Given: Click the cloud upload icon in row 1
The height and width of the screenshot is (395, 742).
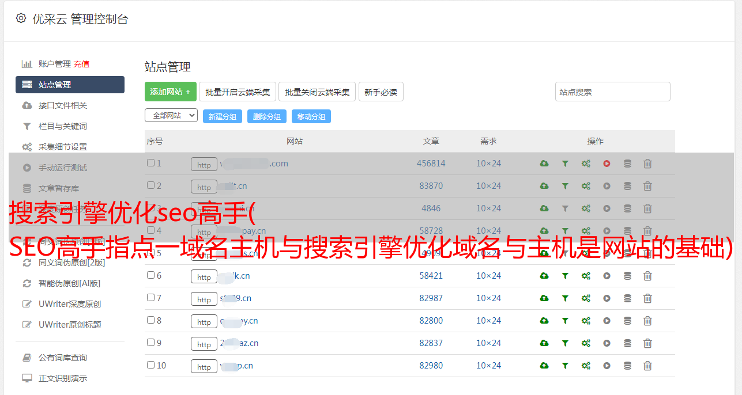Looking at the screenshot, I should coord(544,164).
